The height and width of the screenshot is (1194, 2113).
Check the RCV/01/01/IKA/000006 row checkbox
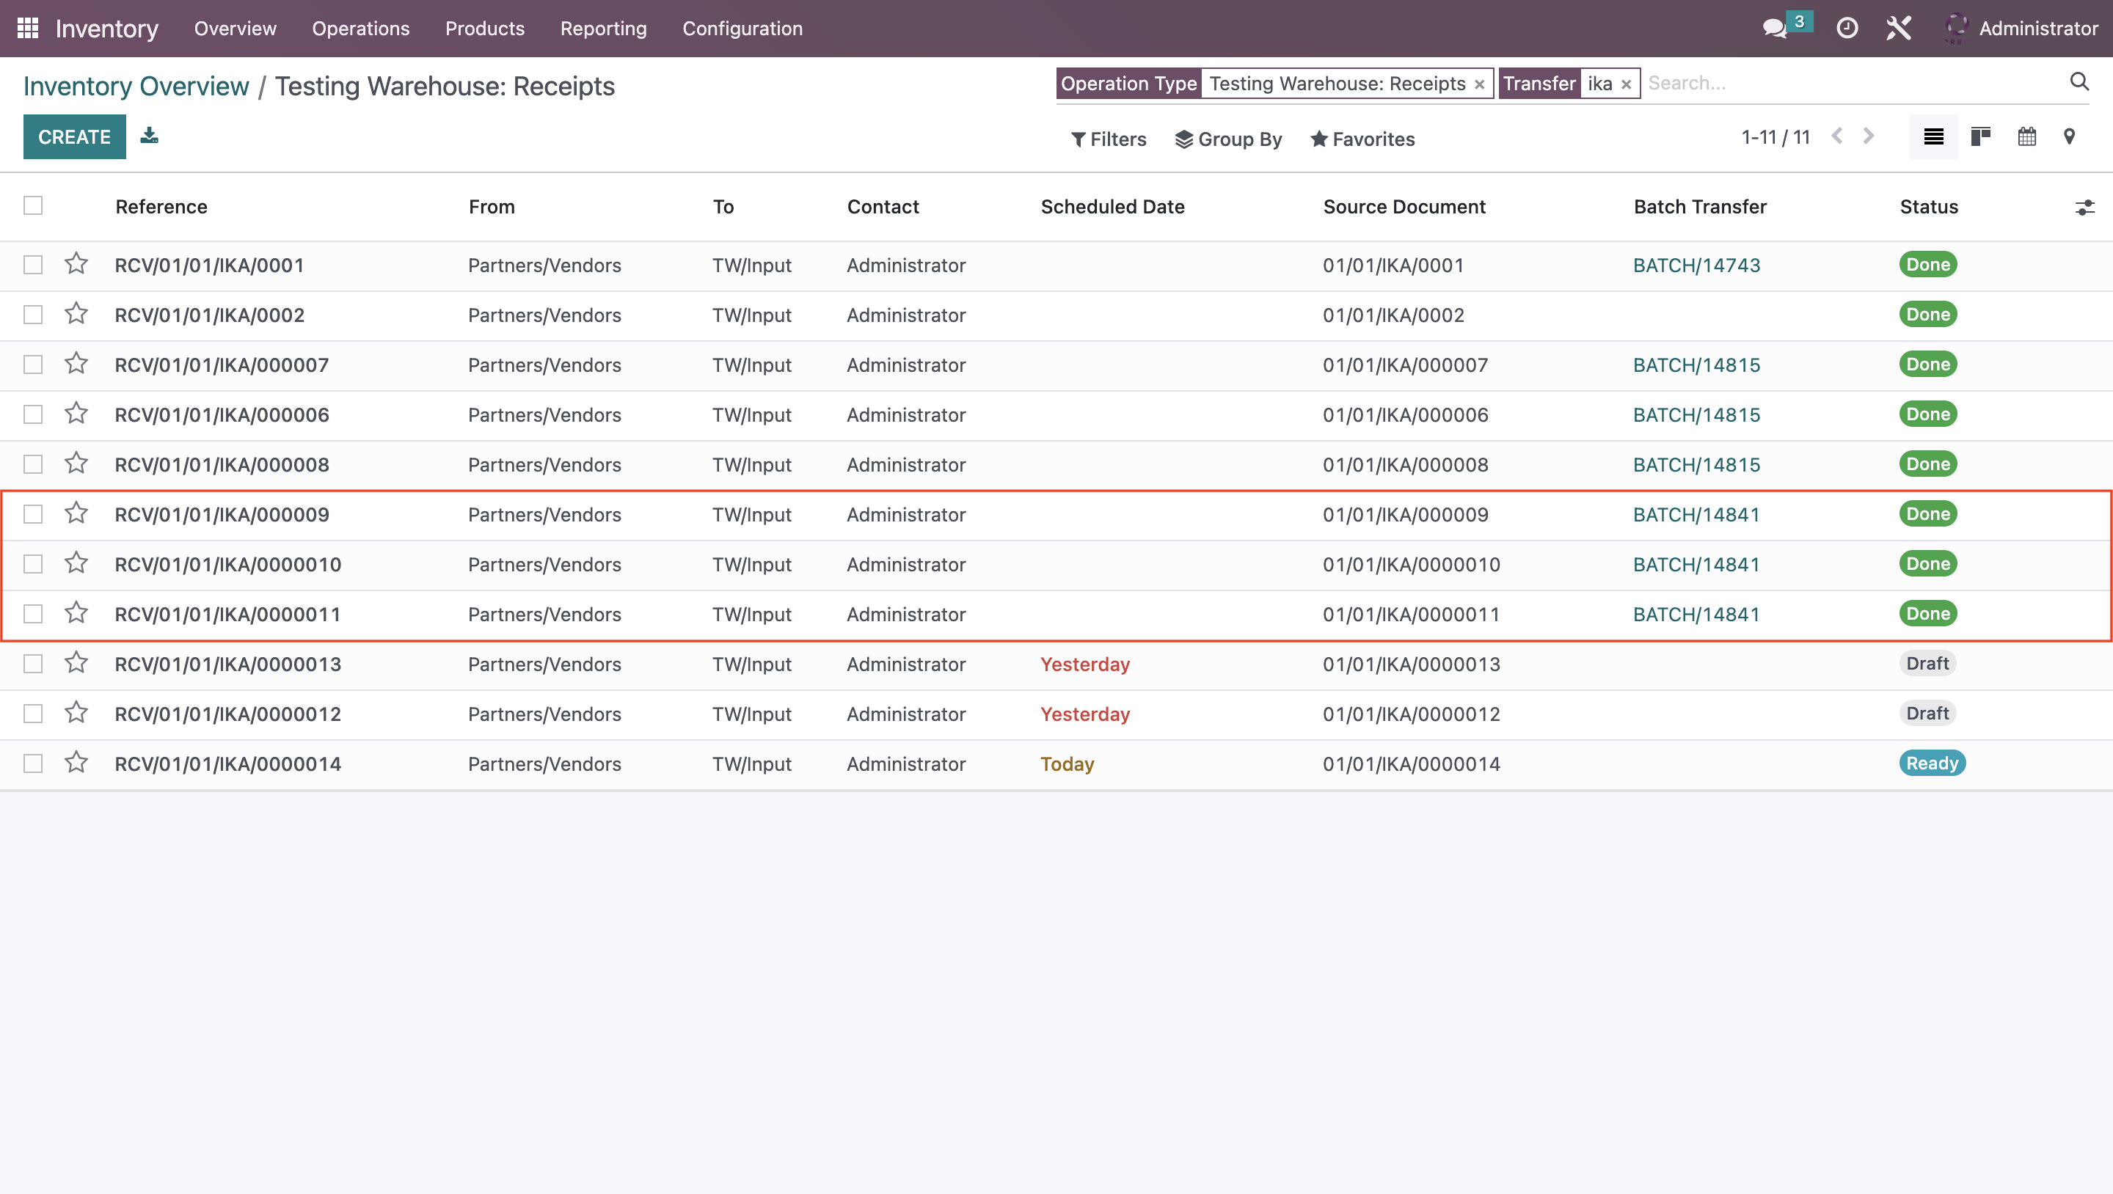33,415
